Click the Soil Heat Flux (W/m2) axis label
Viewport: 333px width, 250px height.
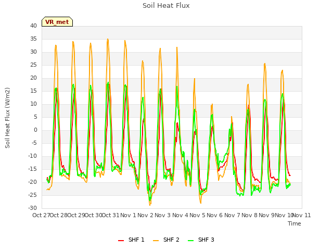click(x=7, y=118)
